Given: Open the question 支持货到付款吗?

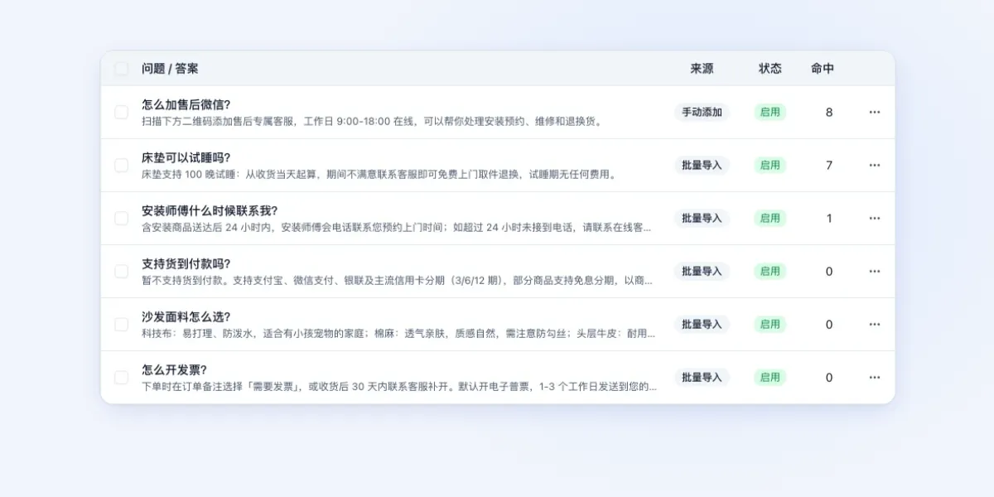Looking at the screenshot, I should pos(186,263).
